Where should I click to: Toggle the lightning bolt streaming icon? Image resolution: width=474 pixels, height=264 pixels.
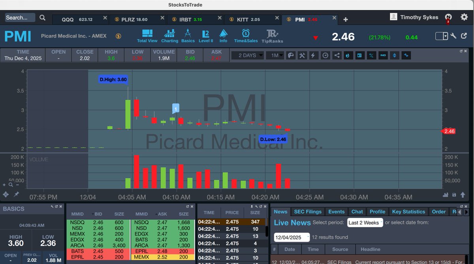(x=314, y=55)
